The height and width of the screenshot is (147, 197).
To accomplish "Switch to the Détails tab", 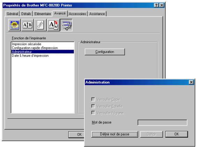I will pyautogui.click(x=26, y=14).
